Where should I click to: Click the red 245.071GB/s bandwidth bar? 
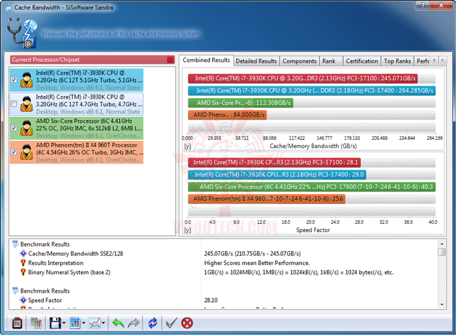point(303,78)
